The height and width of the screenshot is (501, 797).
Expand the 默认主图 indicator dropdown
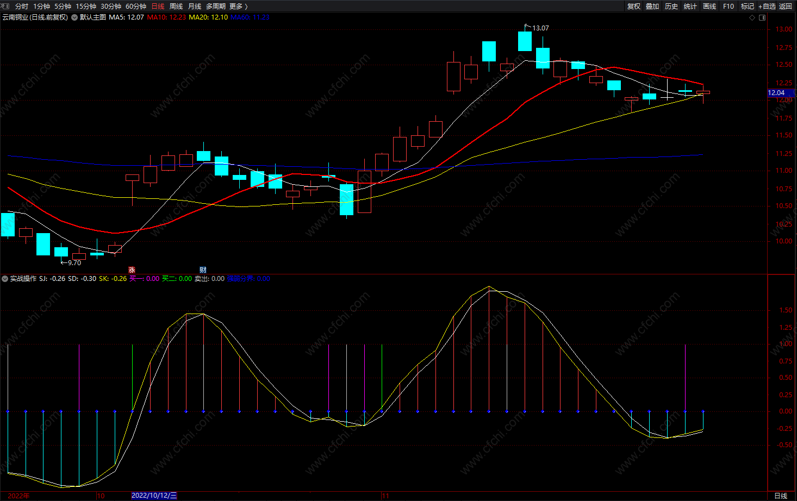pyautogui.click(x=74, y=17)
